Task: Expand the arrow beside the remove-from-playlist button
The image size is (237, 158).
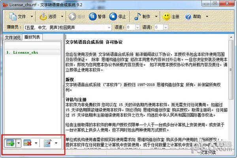Action: pyautogui.click(x=36, y=142)
